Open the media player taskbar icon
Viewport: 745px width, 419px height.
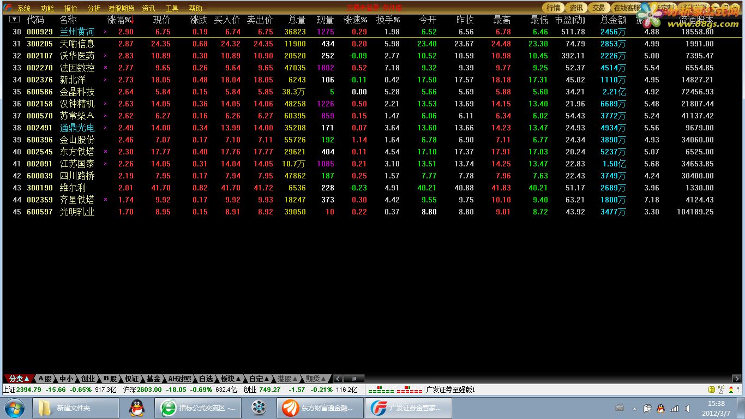(x=259, y=408)
